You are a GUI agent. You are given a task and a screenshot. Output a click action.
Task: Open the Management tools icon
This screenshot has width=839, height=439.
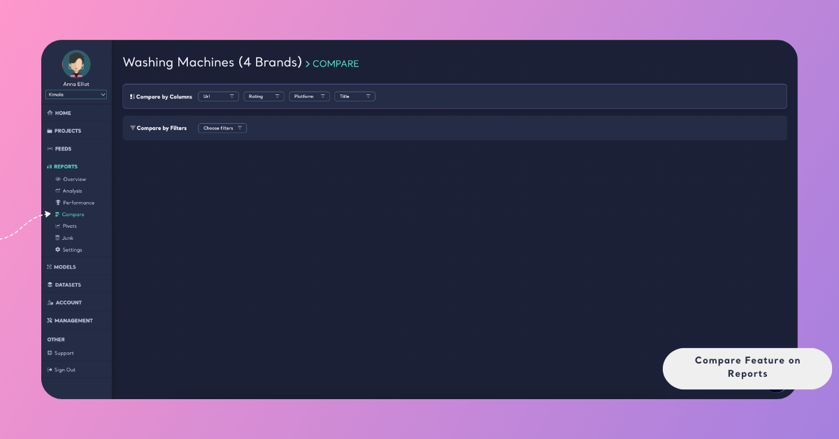(x=50, y=320)
